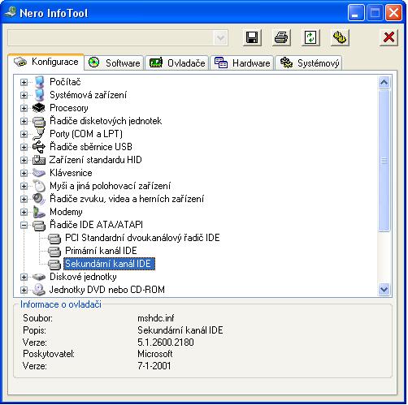Close the Nero InfoTool window
408x405 pixels.
[x=393, y=12]
